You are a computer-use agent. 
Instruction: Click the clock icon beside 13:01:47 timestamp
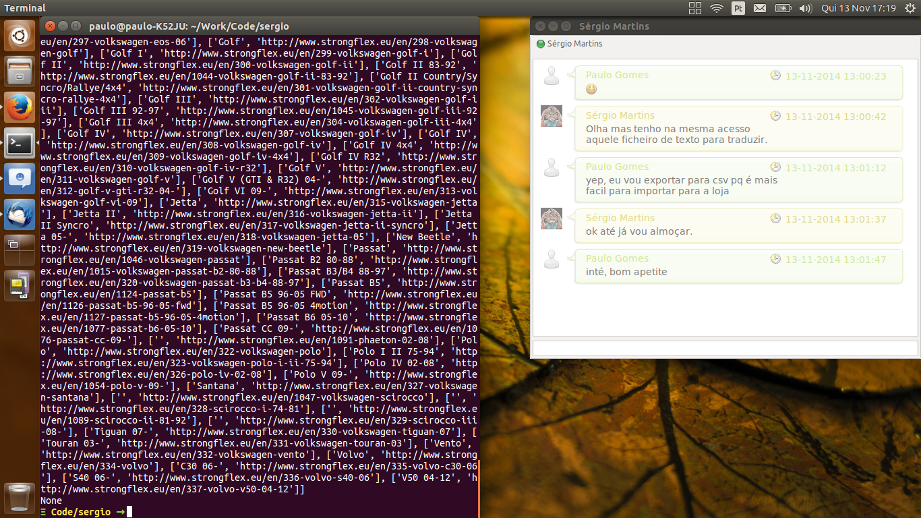[775, 259]
